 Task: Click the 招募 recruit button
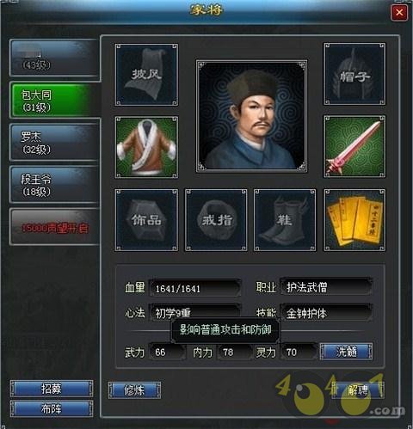click(x=52, y=389)
